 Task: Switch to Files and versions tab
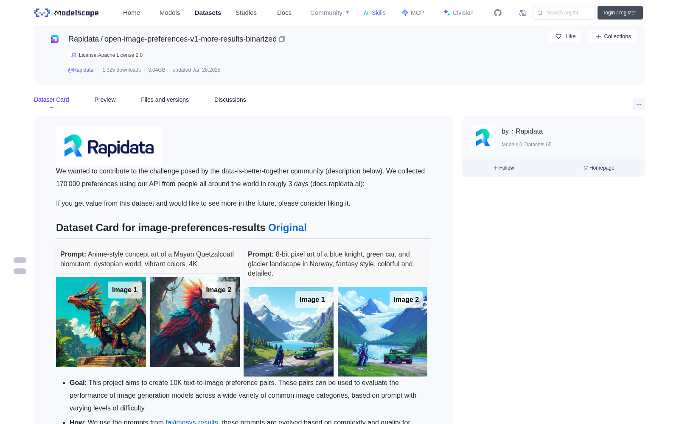pyautogui.click(x=165, y=100)
